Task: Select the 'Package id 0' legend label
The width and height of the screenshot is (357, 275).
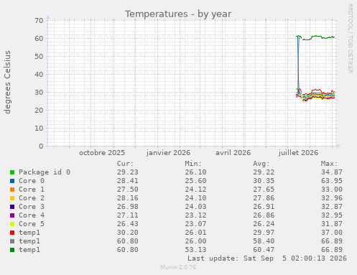Action: click(x=45, y=172)
